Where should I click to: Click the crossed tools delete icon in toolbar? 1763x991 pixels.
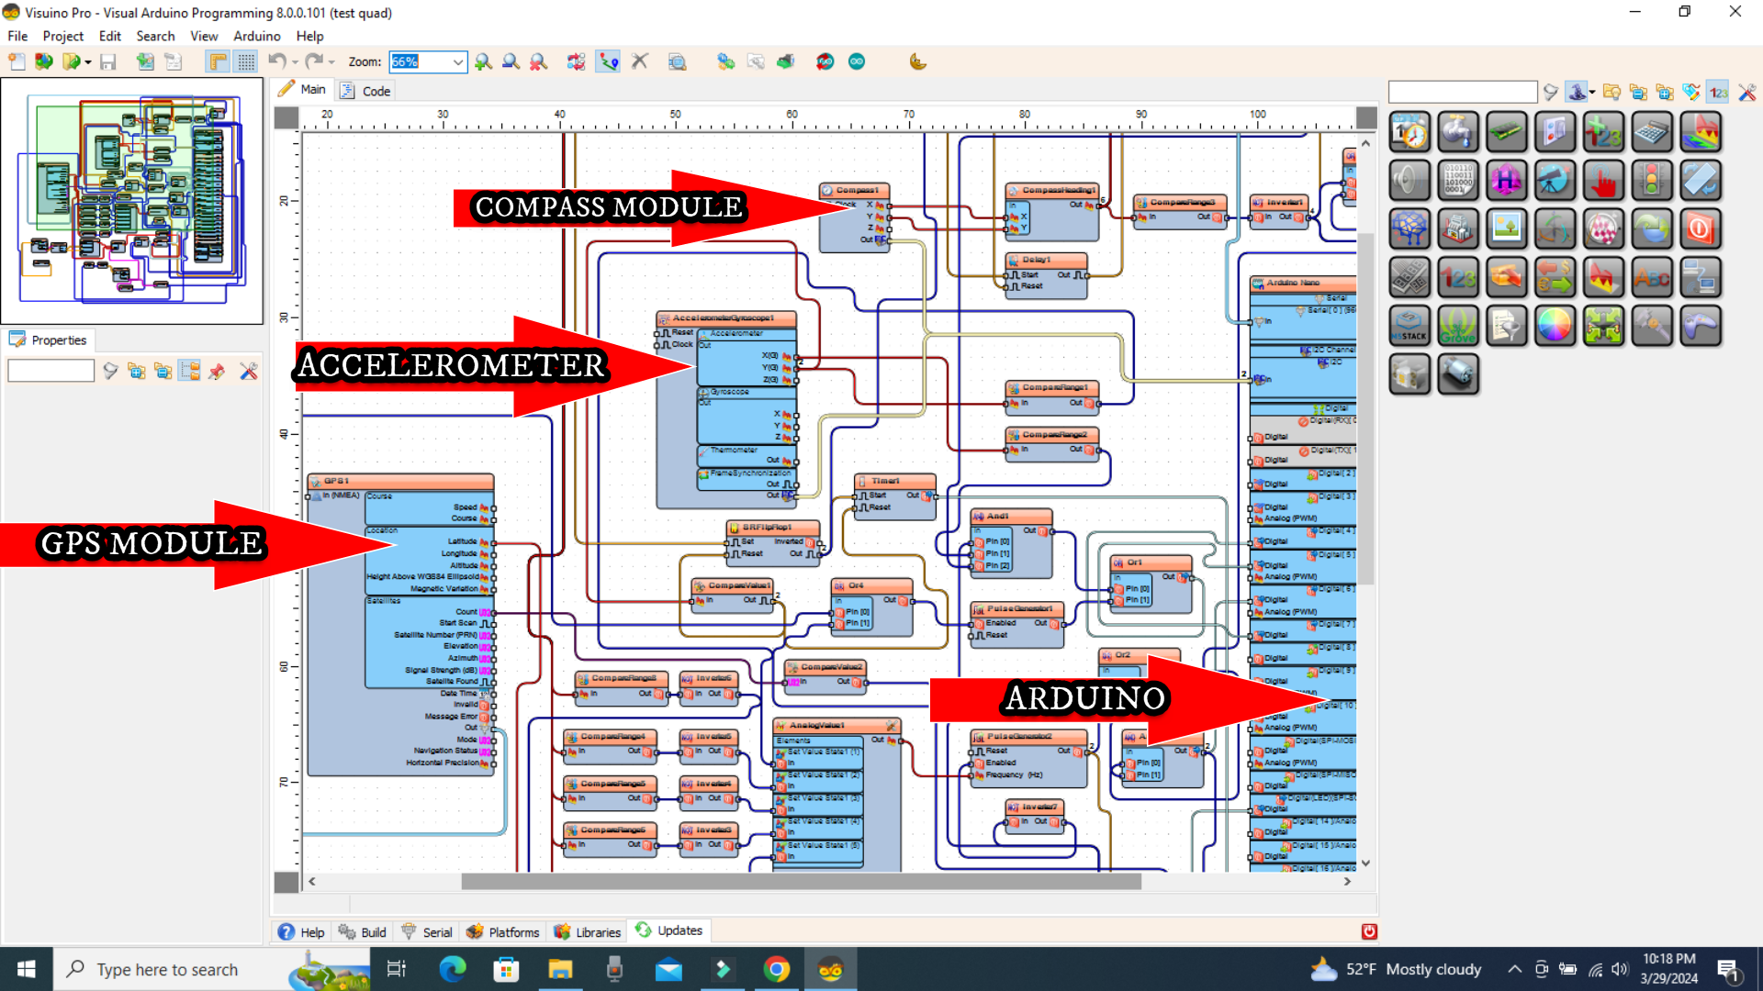coord(640,61)
